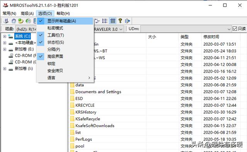Click the KRECYCLE folder icon
The height and width of the screenshot is (152, 247).
coord(72,105)
